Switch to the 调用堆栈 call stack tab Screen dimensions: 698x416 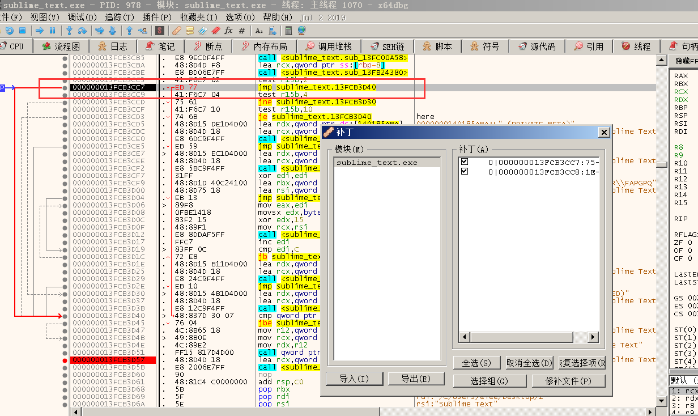tap(329, 46)
